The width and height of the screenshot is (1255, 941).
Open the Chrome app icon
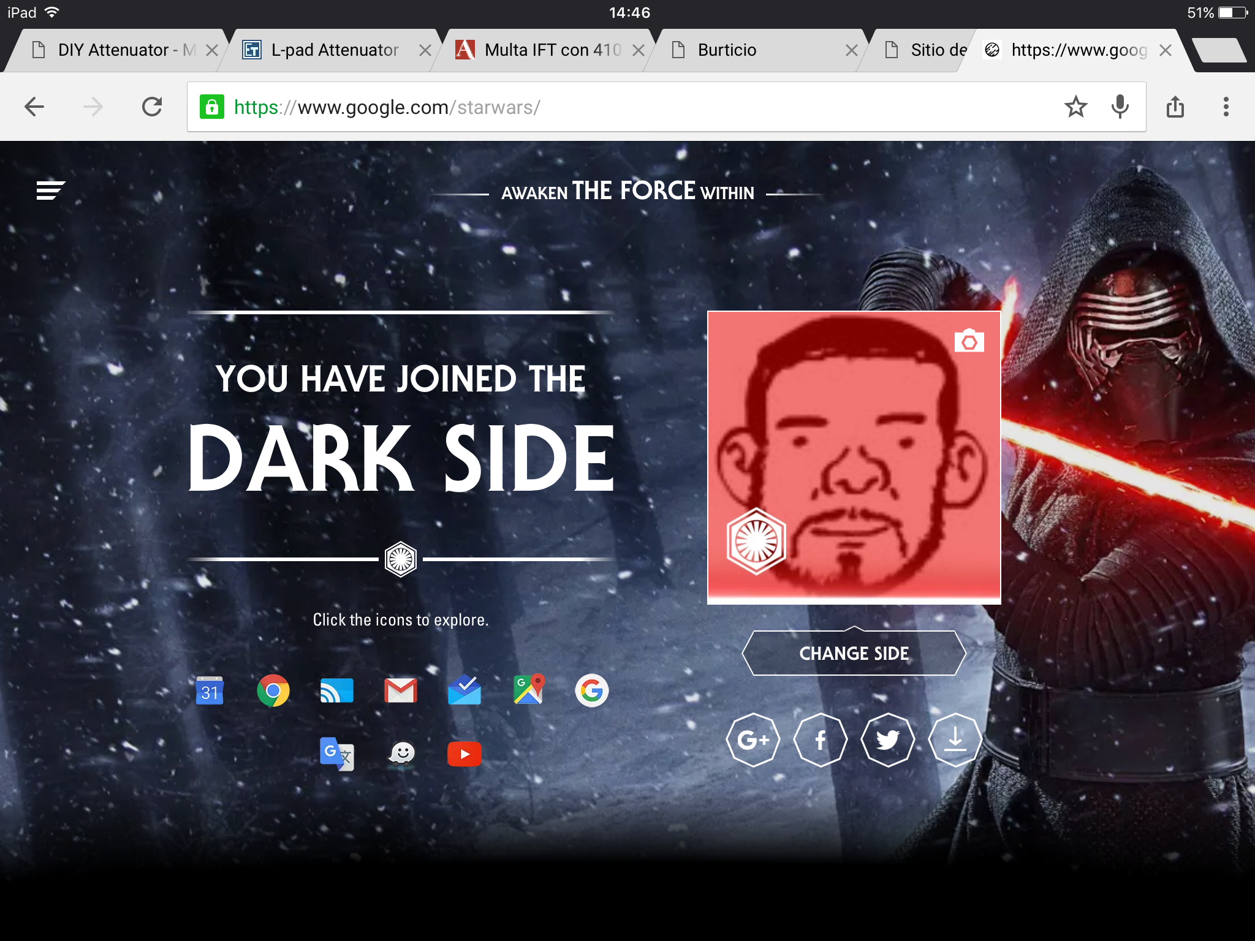click(273, 691)
